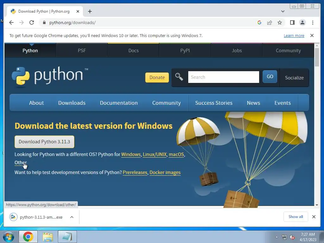This screenshot has height=243, width=324.
Task: Go back with the browser back arrow
Action: [x=11, y=22]
